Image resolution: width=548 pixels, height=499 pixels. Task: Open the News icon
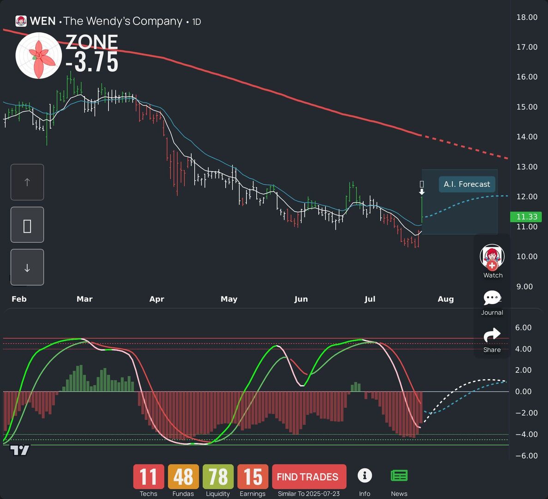(x=399, y=476)
